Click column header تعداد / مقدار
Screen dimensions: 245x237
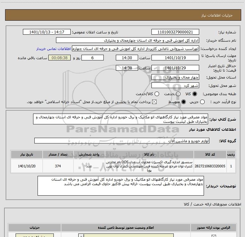point(58,154)
